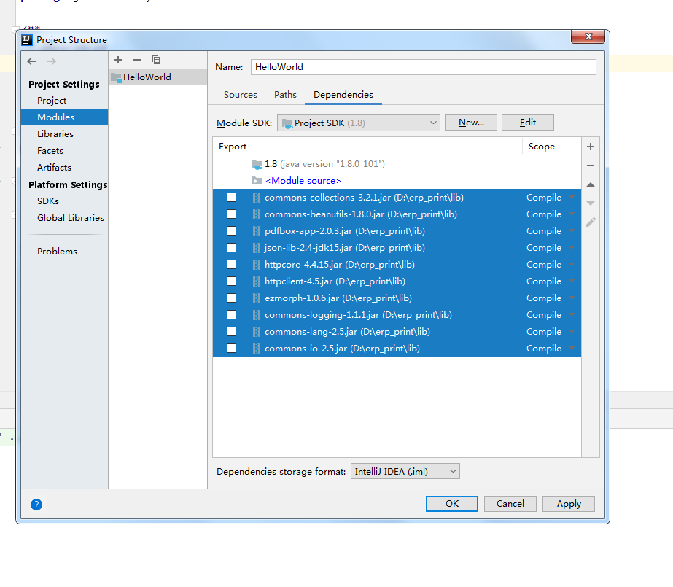Select the <Module source> entry
This screenshot has height=587, width=673.
397,181
